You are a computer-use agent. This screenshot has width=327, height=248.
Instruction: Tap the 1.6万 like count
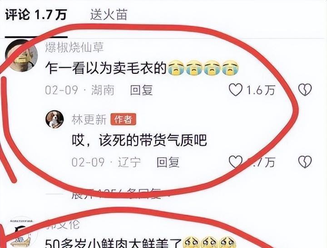261,90
